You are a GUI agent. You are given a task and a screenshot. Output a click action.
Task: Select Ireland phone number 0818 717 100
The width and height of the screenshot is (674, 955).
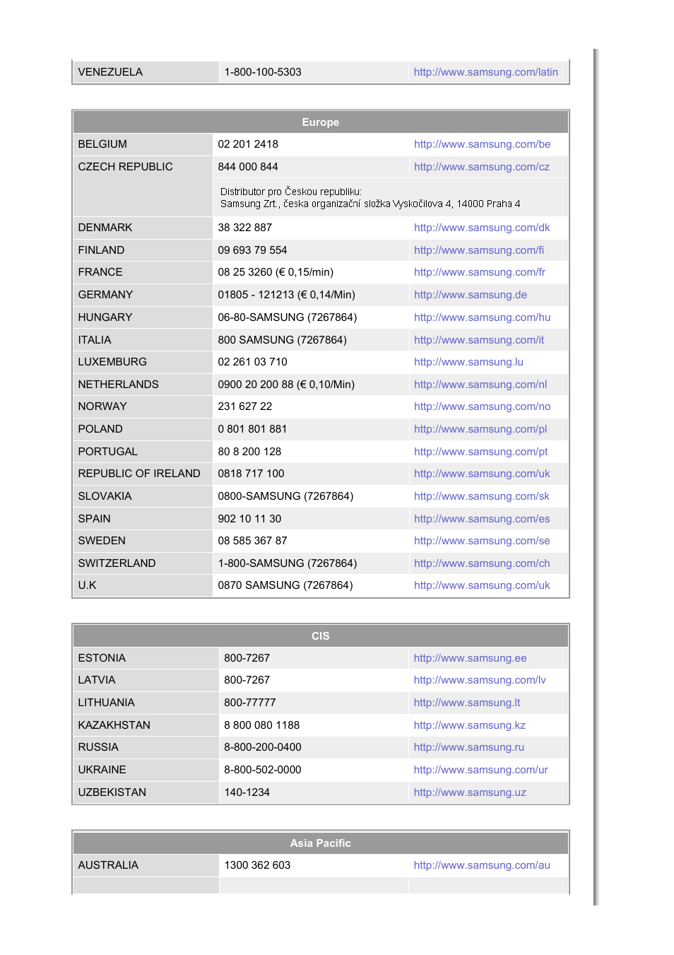(251, 474)
